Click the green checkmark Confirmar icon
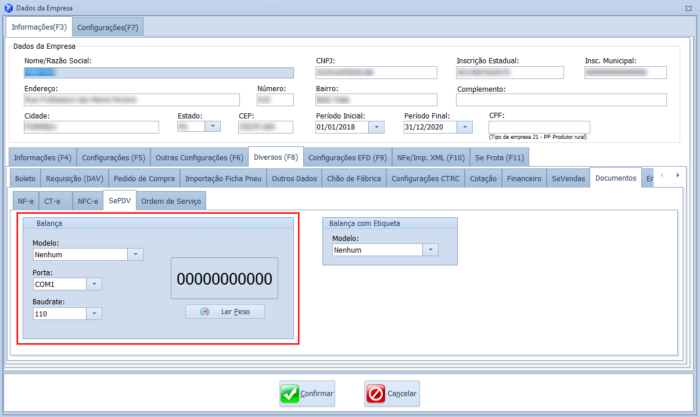 (289, 394)
